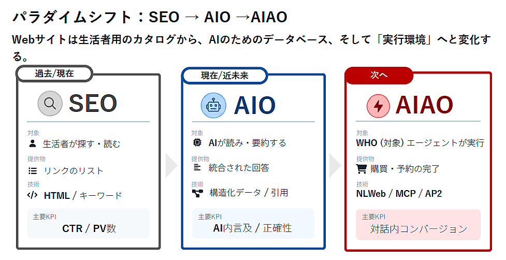Click the gray arrow between SEO and AIO

171,165
